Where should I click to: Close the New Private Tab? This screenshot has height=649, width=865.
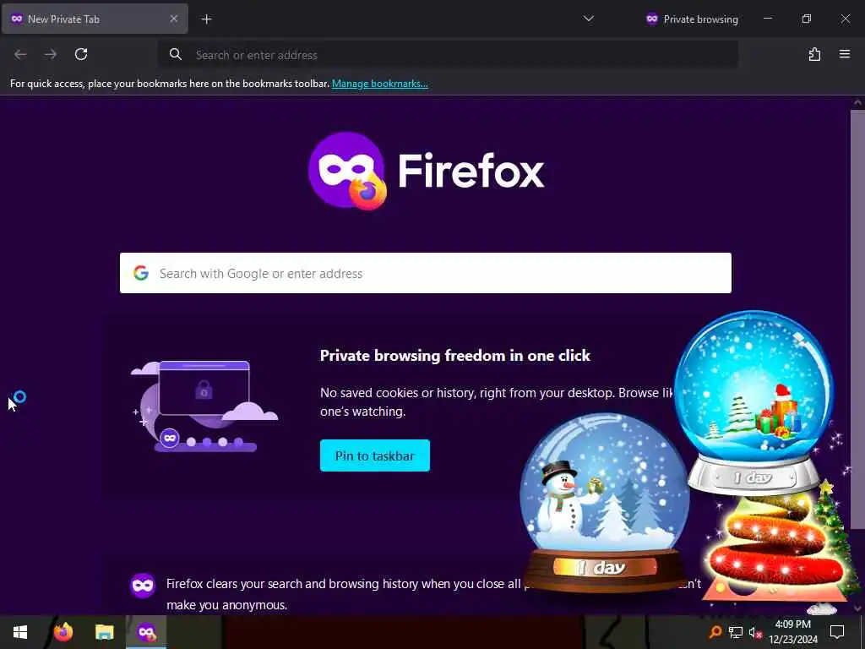click(x=174, y=19)
